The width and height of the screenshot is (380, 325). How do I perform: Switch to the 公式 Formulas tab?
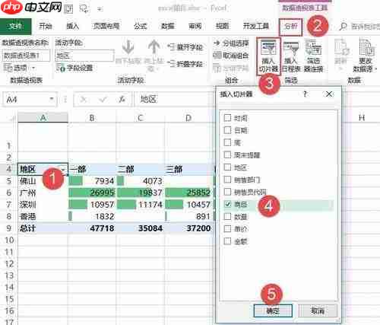click(x=141, y=26)
